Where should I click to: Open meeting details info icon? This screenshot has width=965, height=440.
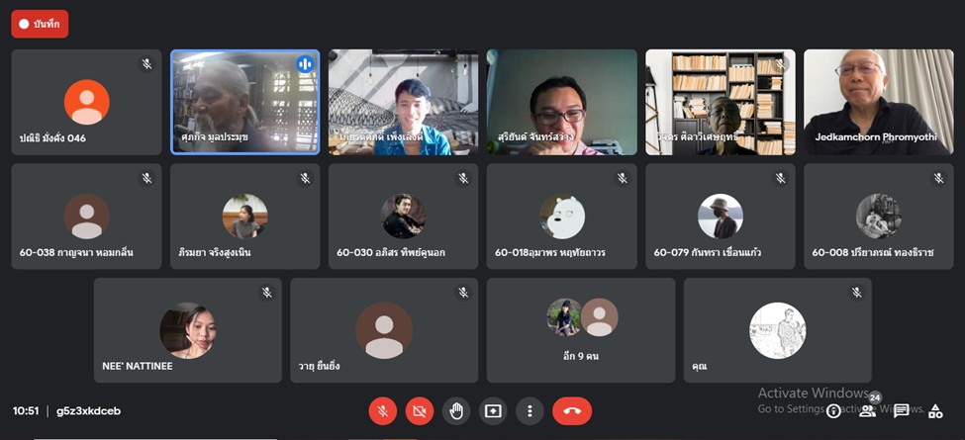click(x=833, y=410)
